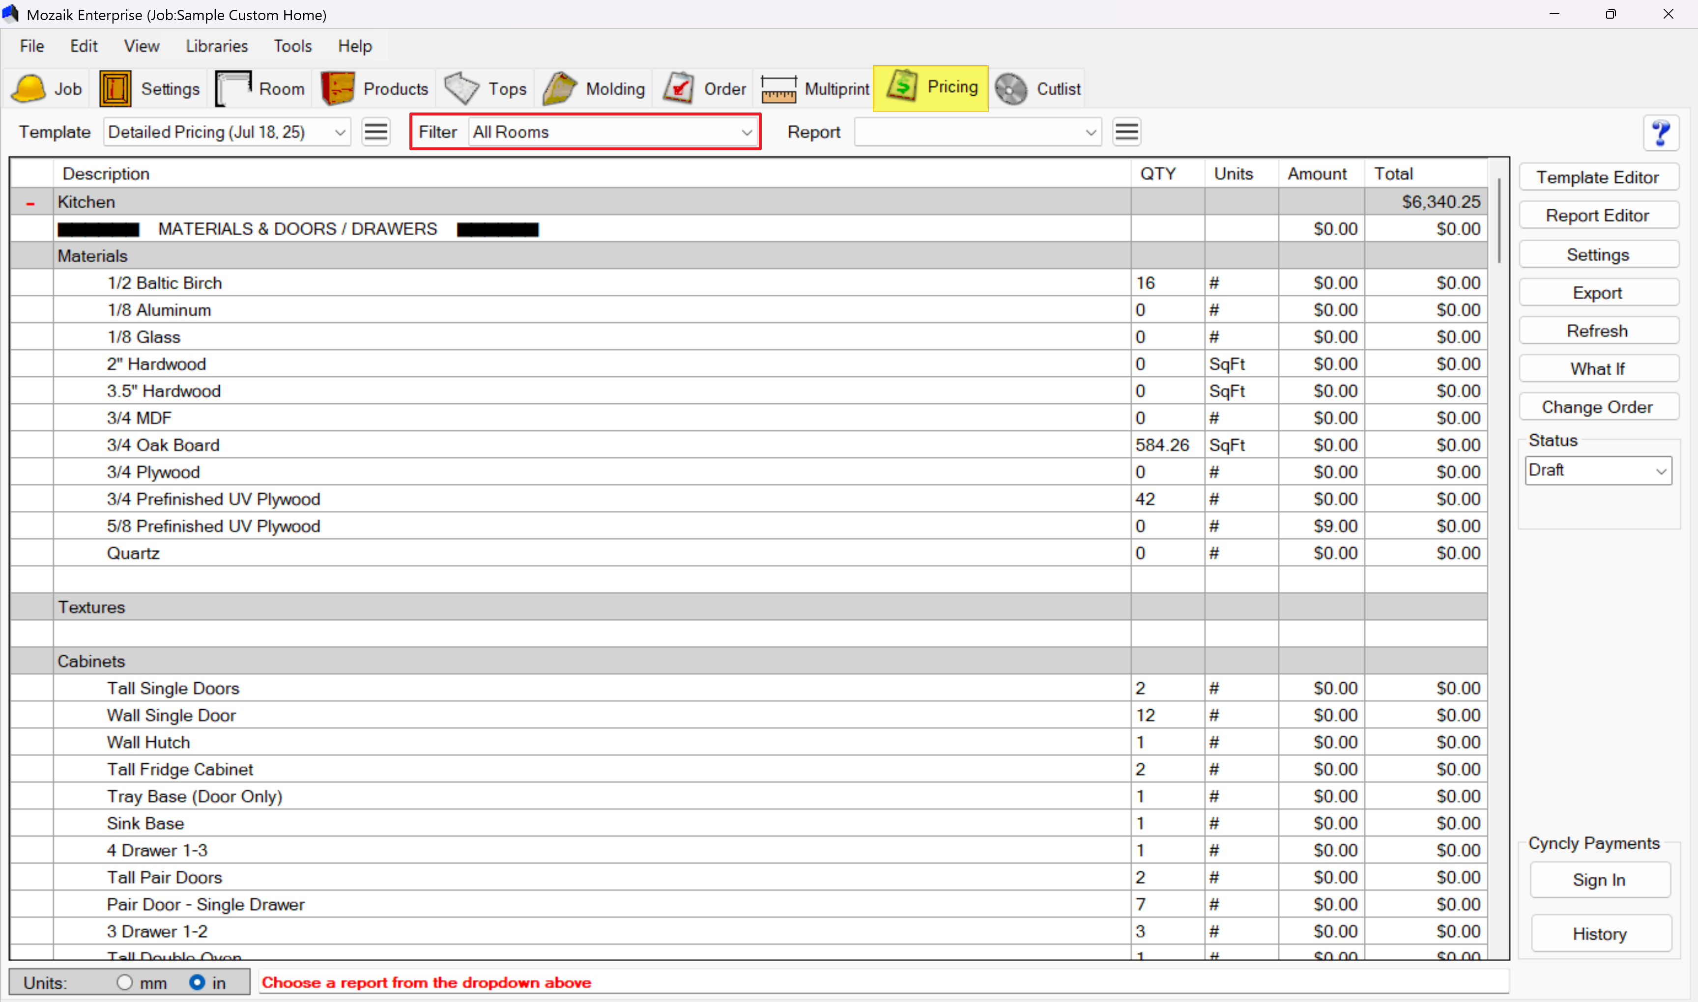Open the Room toolbar icon
1698x1002 pixels.
tap(234, 88)
